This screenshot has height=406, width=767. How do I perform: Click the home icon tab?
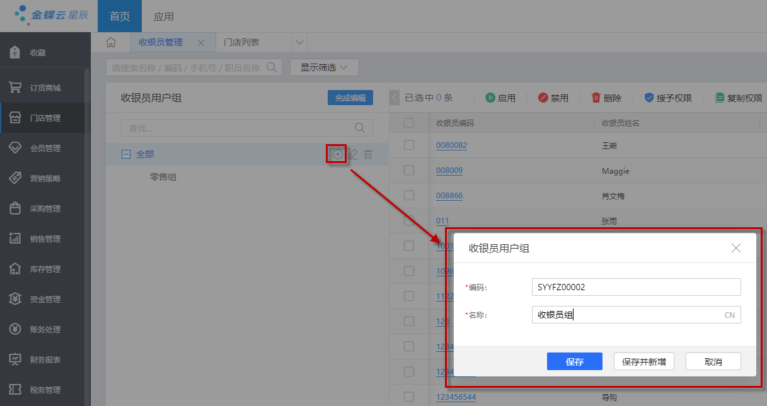pyautogui.click(x=111, y=42)
